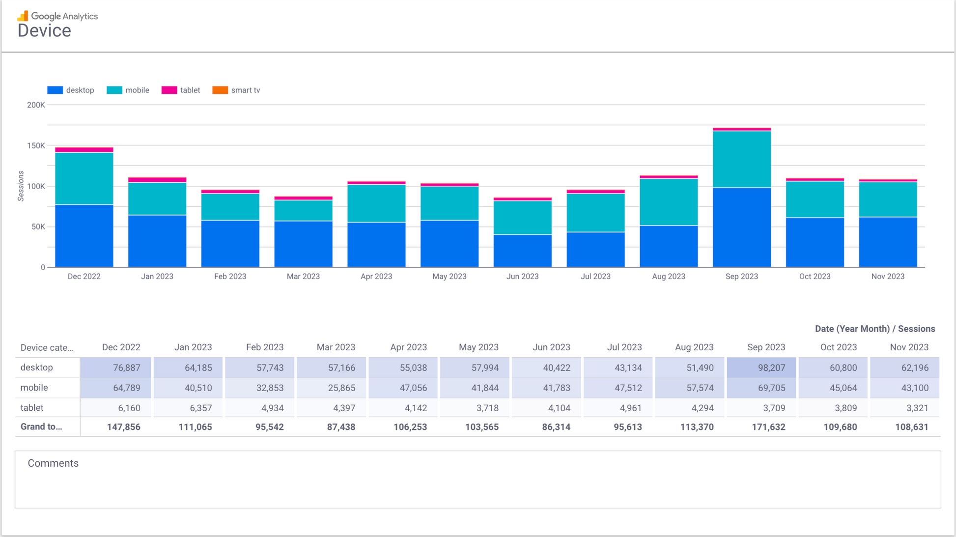Click the Device page title
Viewport: 956px width, 537px height.
tap(44, 31)
